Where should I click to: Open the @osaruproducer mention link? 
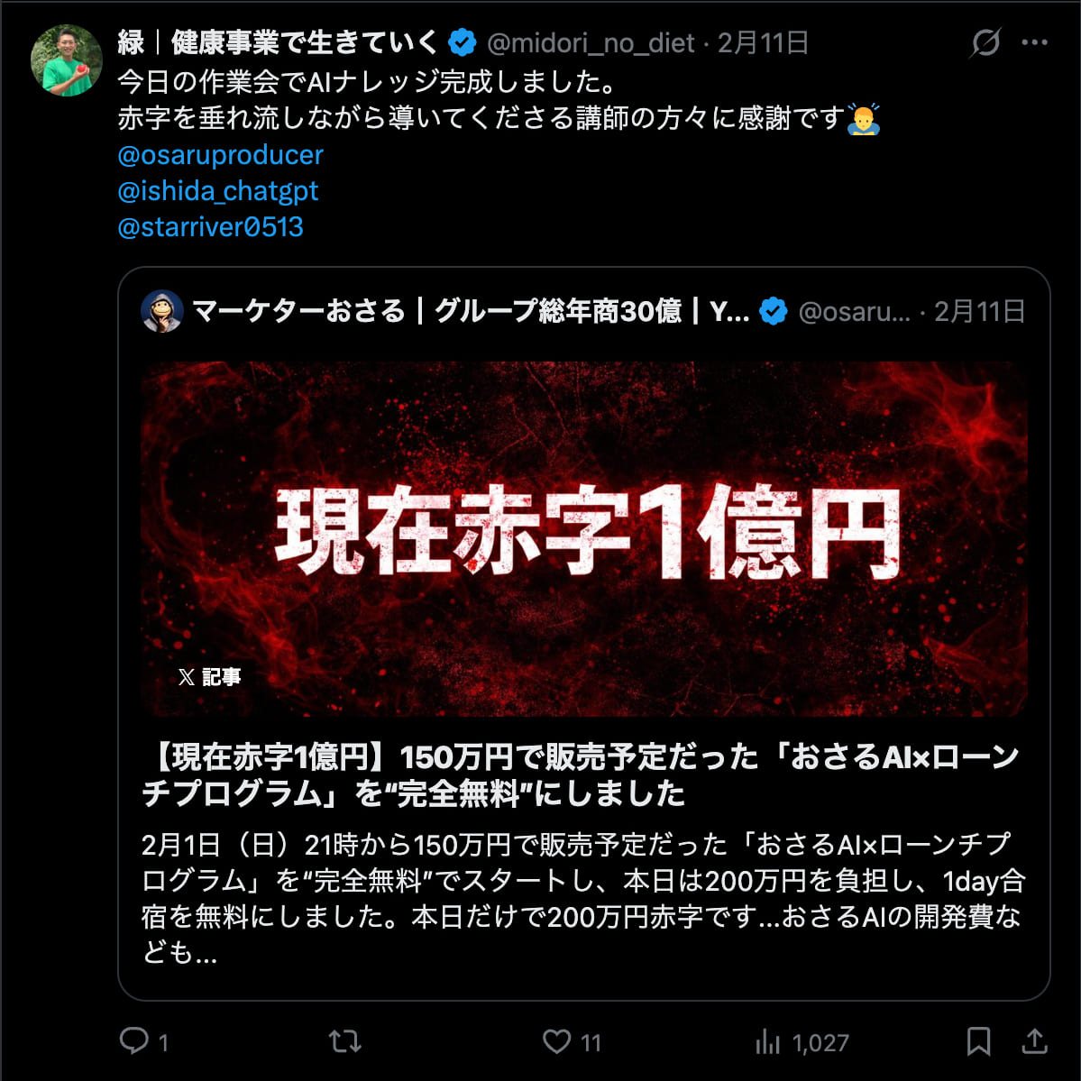221,155
